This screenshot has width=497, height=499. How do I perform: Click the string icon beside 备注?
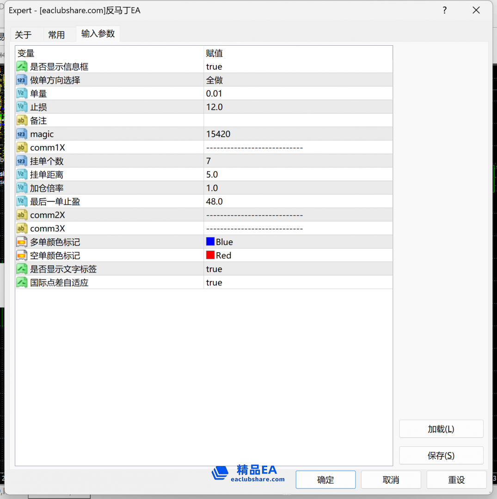click(22, 121)
